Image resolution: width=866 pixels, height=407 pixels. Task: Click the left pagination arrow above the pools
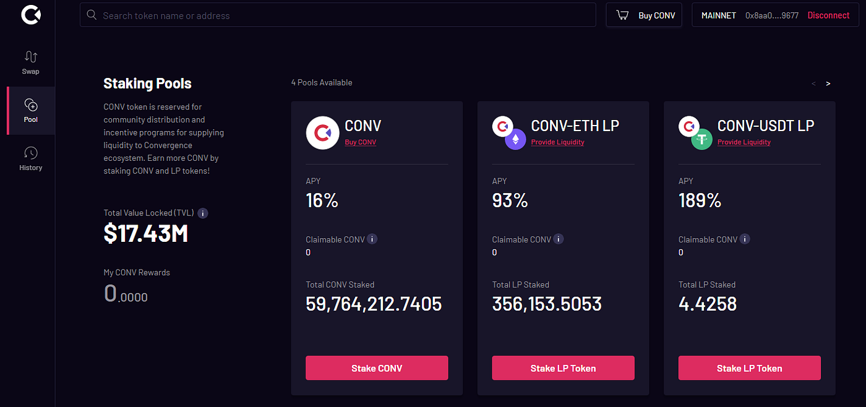tap(813, 83)
